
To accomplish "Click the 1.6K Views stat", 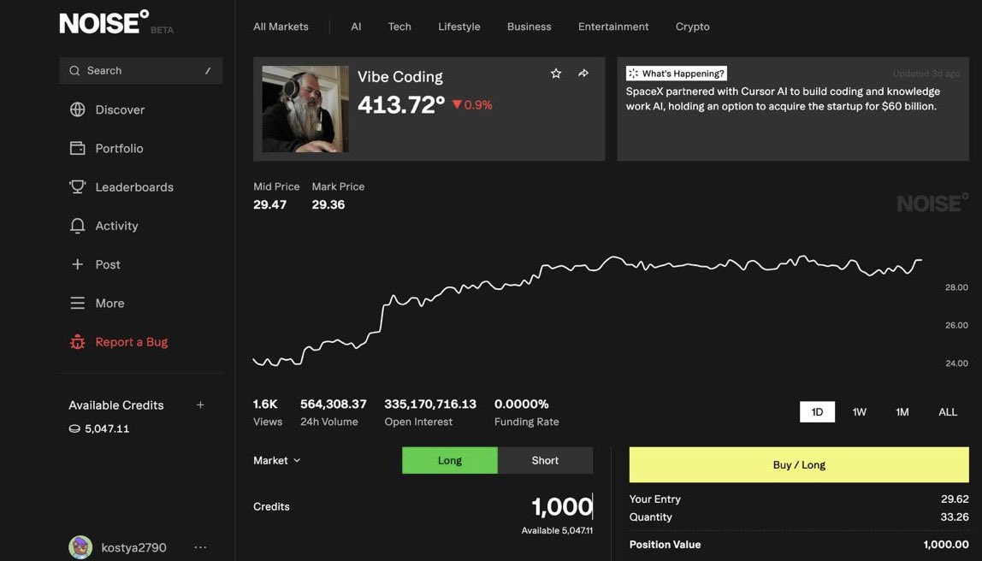I will pyautogui.click(x=268, y=412).
